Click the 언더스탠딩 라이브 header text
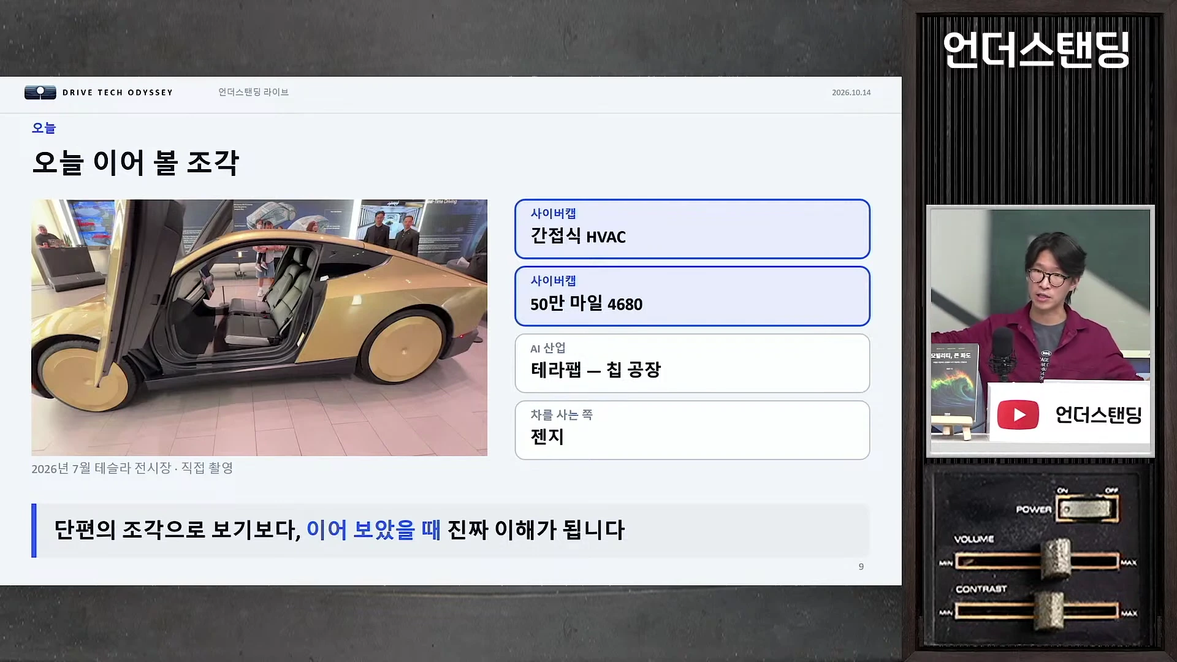The height and width of the screenshot is (662, 1177). click(253, 92)
